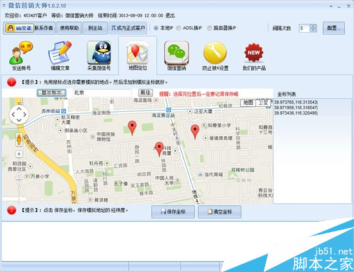Decrease the 间隔次数 stepper value
354x272 pixels.
[x=313, y=30]
